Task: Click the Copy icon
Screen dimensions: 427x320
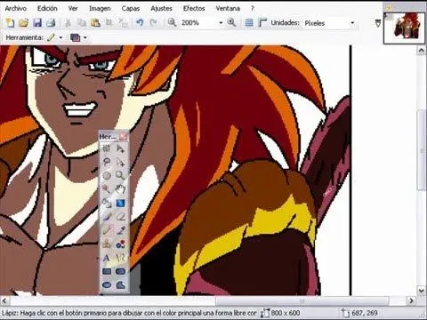Action: [82, 22]
